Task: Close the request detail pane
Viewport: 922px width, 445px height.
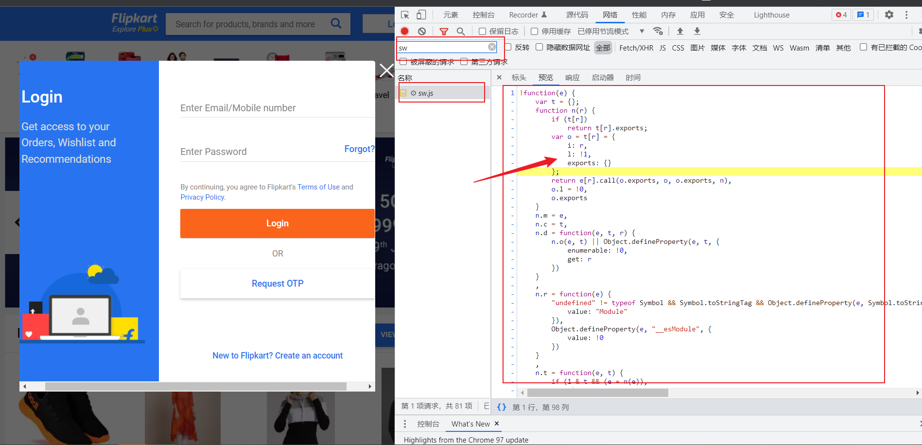Action: point(499,77)
